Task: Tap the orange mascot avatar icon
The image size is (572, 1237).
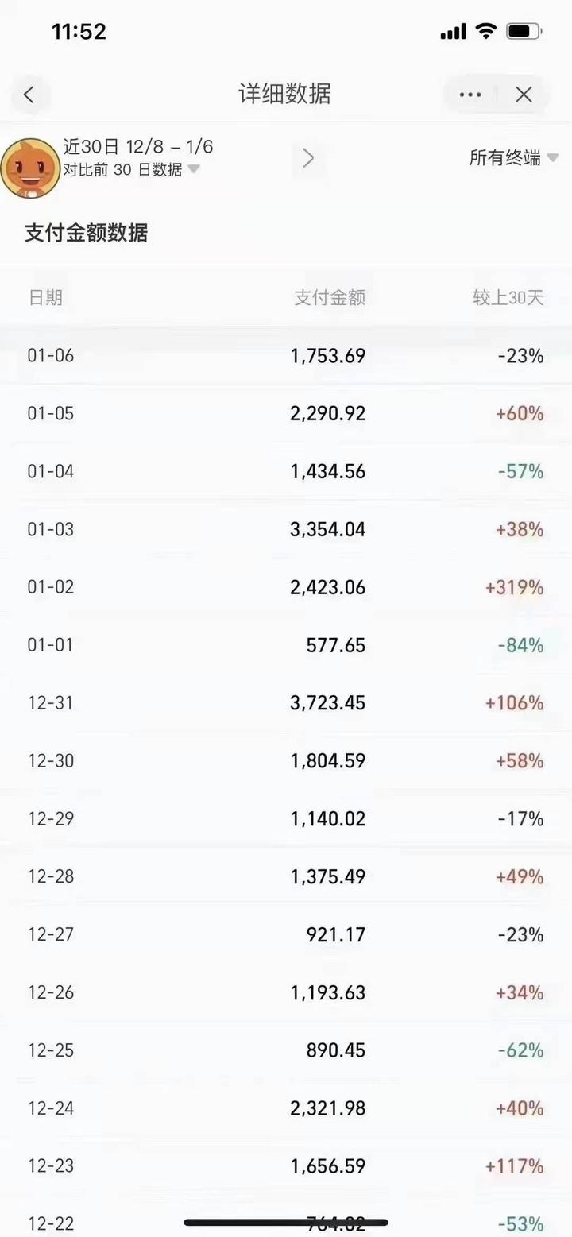Action: point(30,168)
